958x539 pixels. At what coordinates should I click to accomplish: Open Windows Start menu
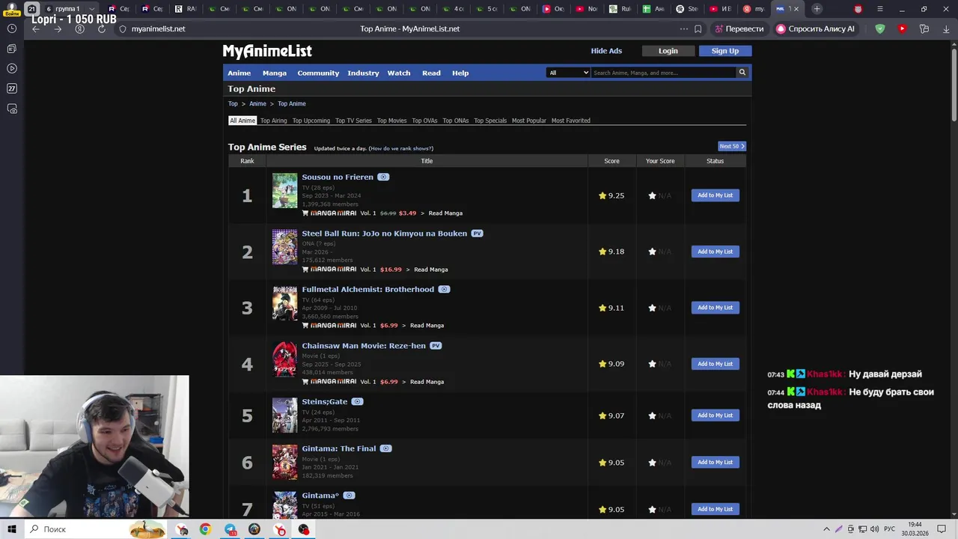(12, 529)
